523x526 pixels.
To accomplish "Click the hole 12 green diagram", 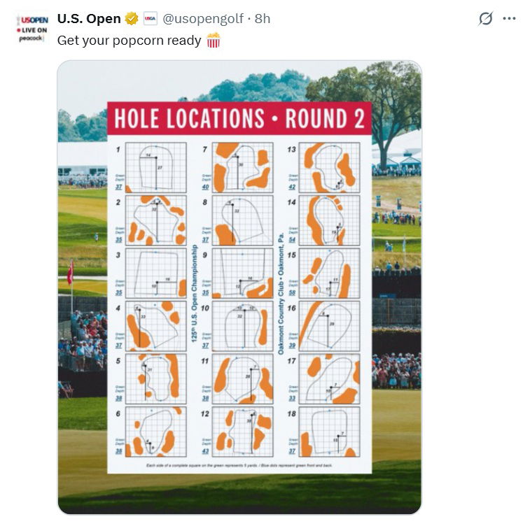I will click(242, 432).
